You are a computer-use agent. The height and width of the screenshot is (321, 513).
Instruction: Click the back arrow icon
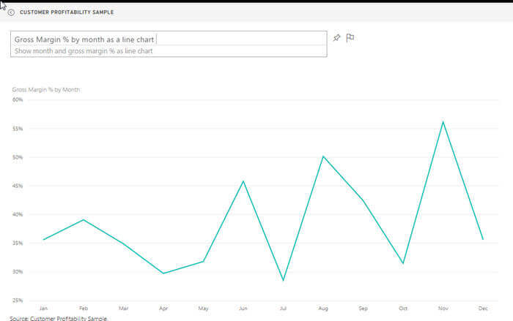click(x=11, y=12)
